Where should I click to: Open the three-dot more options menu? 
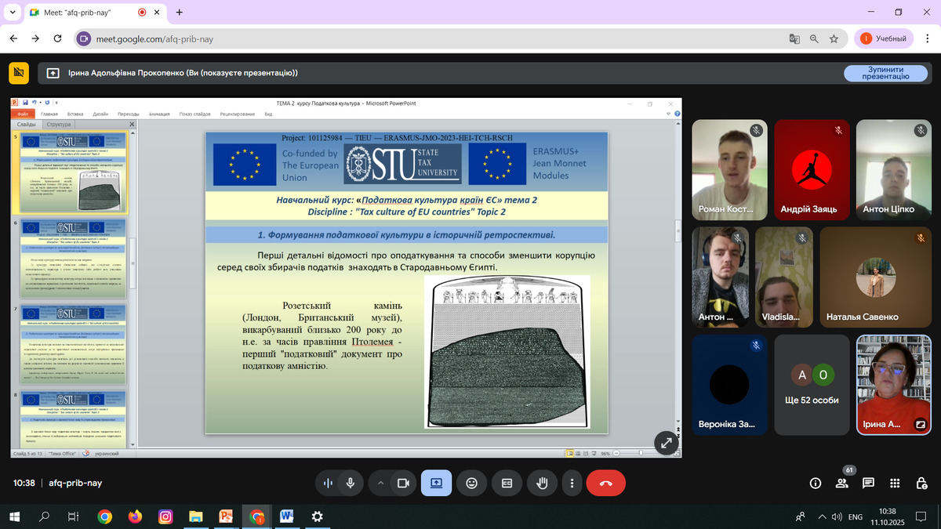pos(572,484)
